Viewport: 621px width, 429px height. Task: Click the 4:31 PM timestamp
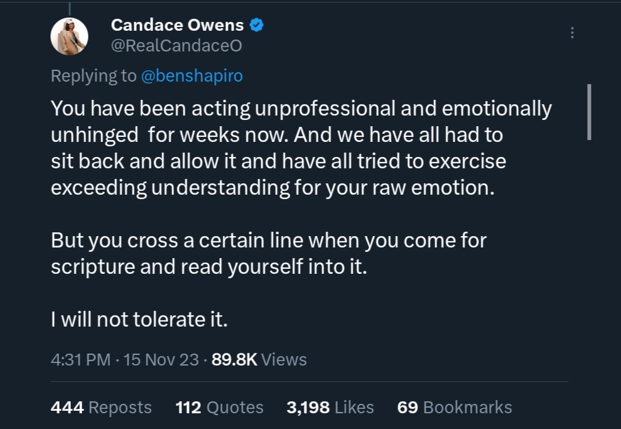click(80, 360)
